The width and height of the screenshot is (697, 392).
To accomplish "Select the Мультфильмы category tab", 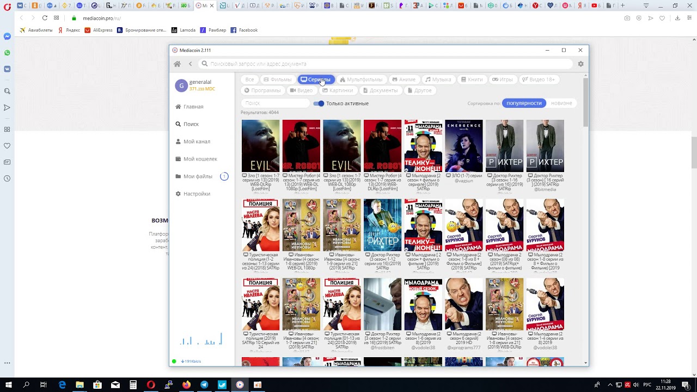I will point(360,79).
